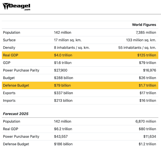Image resolution: width=161 pixels, height=150 pixels.
Task: Select the Power Purchase Parity $27,900 value
Action: point(61,70)
